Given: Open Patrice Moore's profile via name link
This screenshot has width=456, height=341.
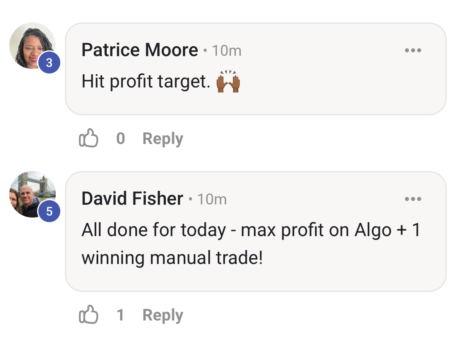Looking at the screenshot, I should [x=140, y=50].
